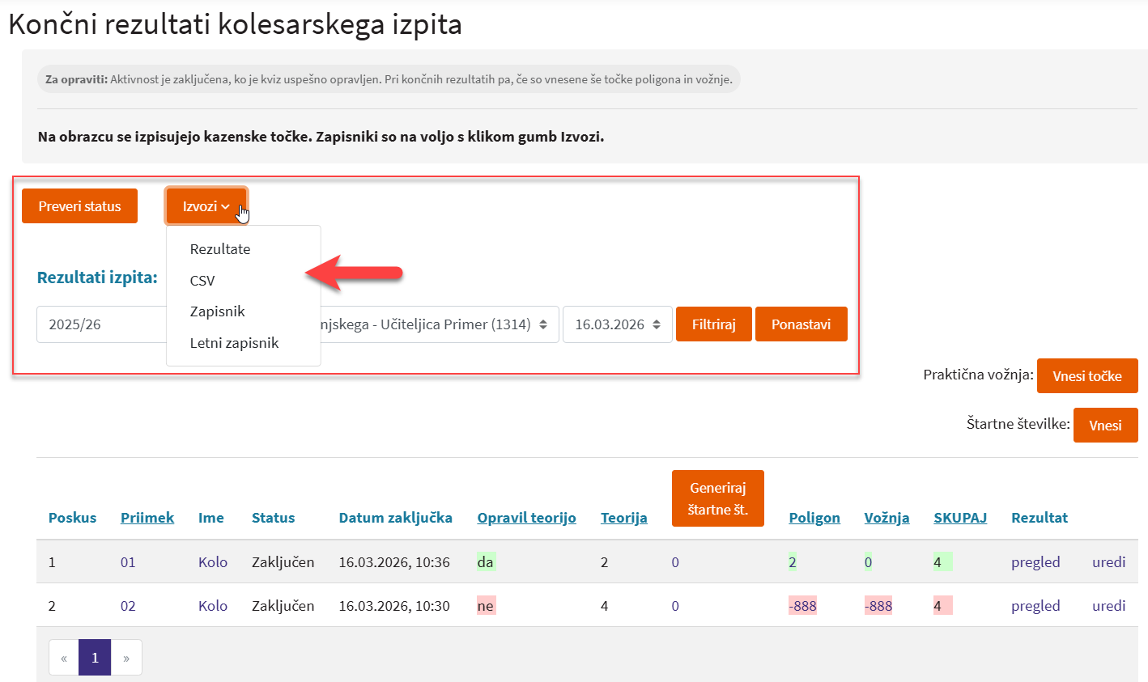Screen dimensions: 1148x682
Task: Sort table by Priimek column
Action: pos(147,518)
